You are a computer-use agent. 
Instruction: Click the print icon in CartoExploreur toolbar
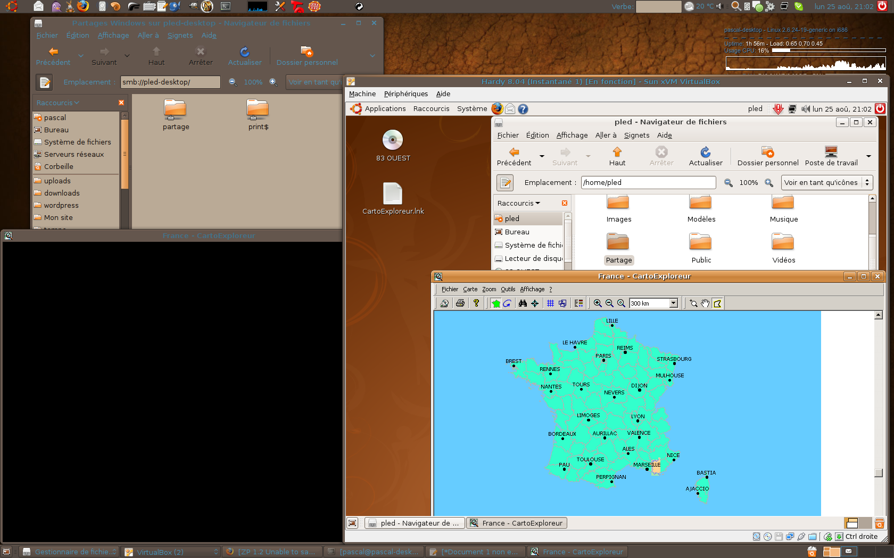point(460,303)
